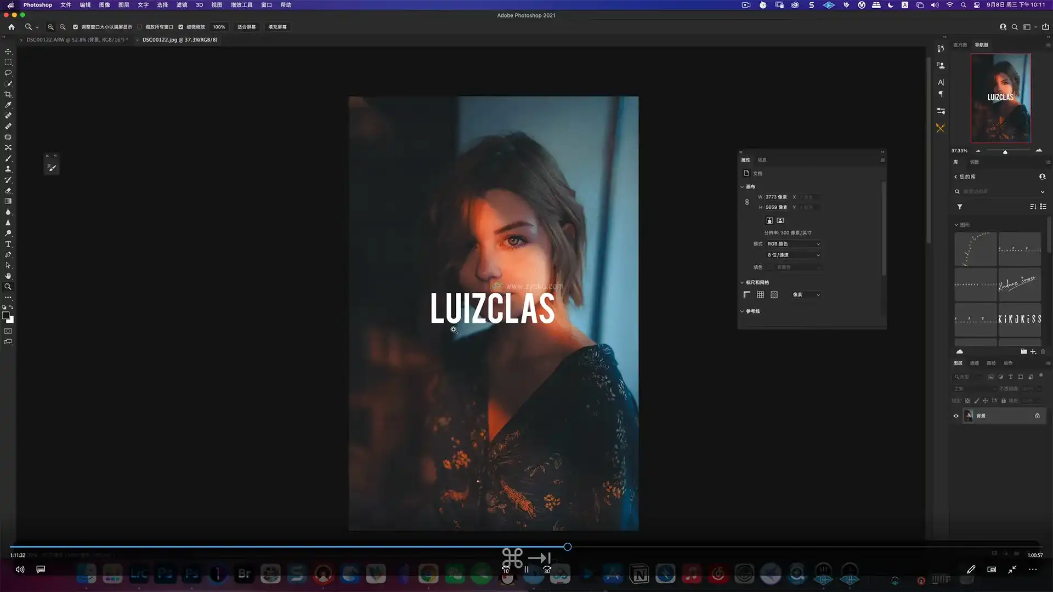The image size is (1053, 592).
Task: Activate the Hand tool
Action: (x=8, y=276)
